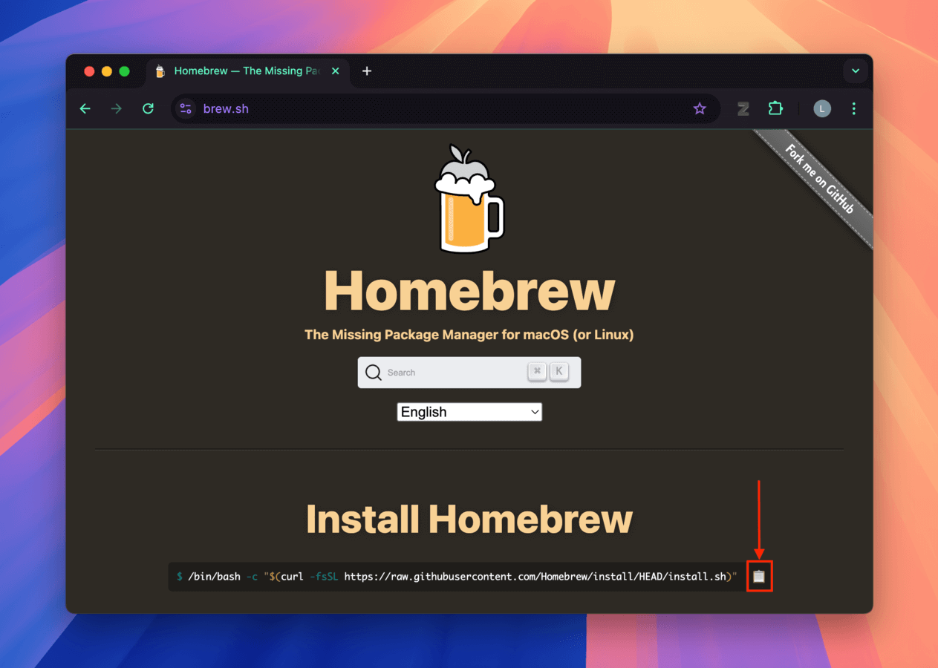Go back to the previous page

[85, 108]
